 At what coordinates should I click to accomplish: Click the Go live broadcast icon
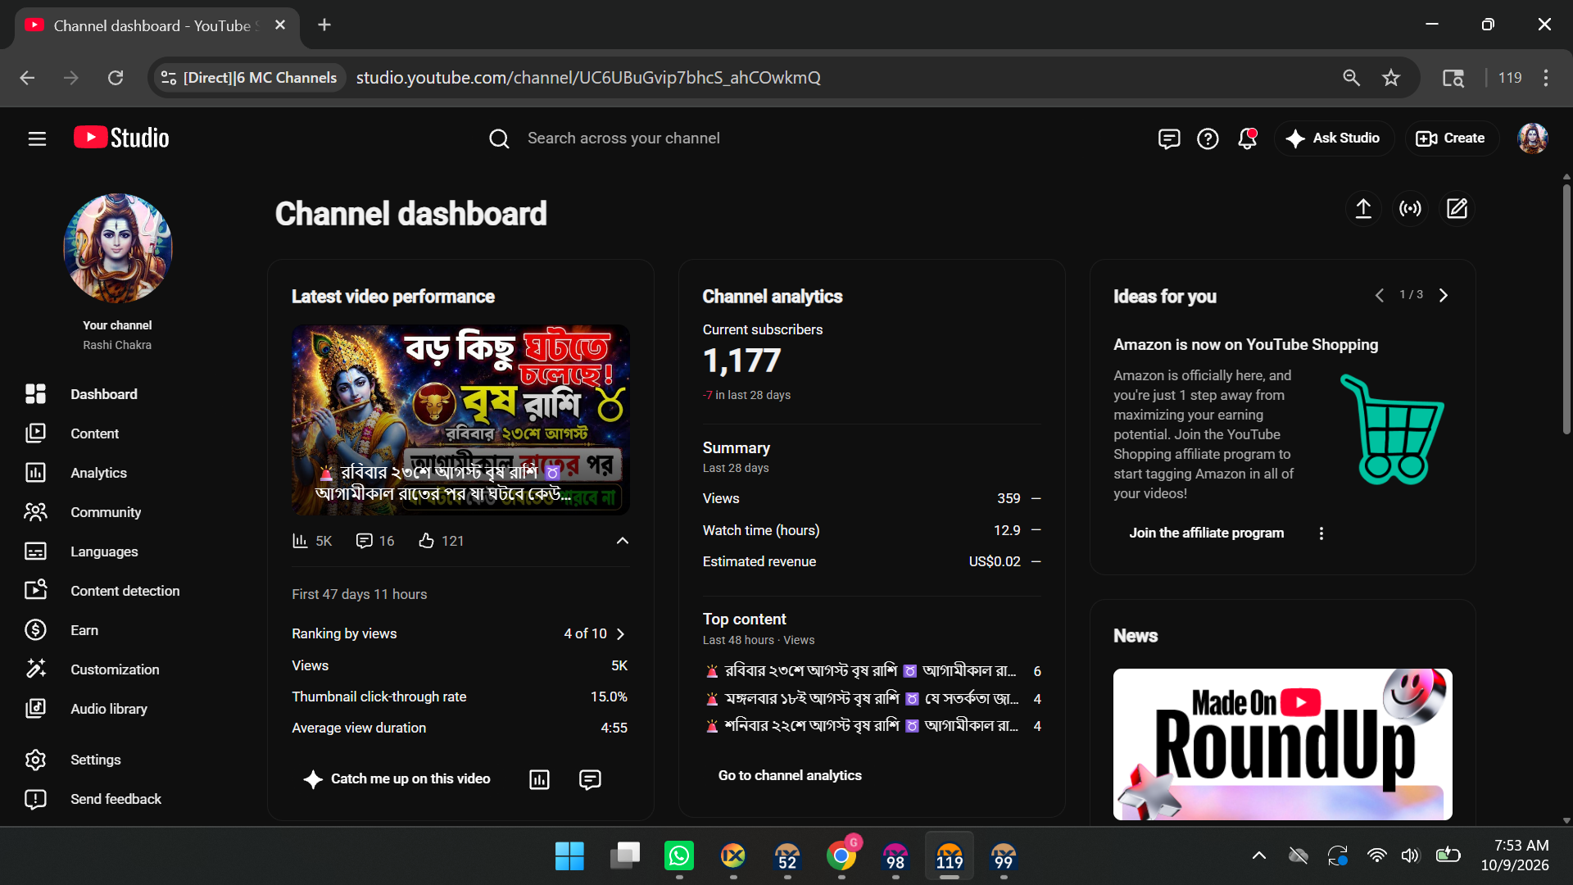[x=1410, y=208]
